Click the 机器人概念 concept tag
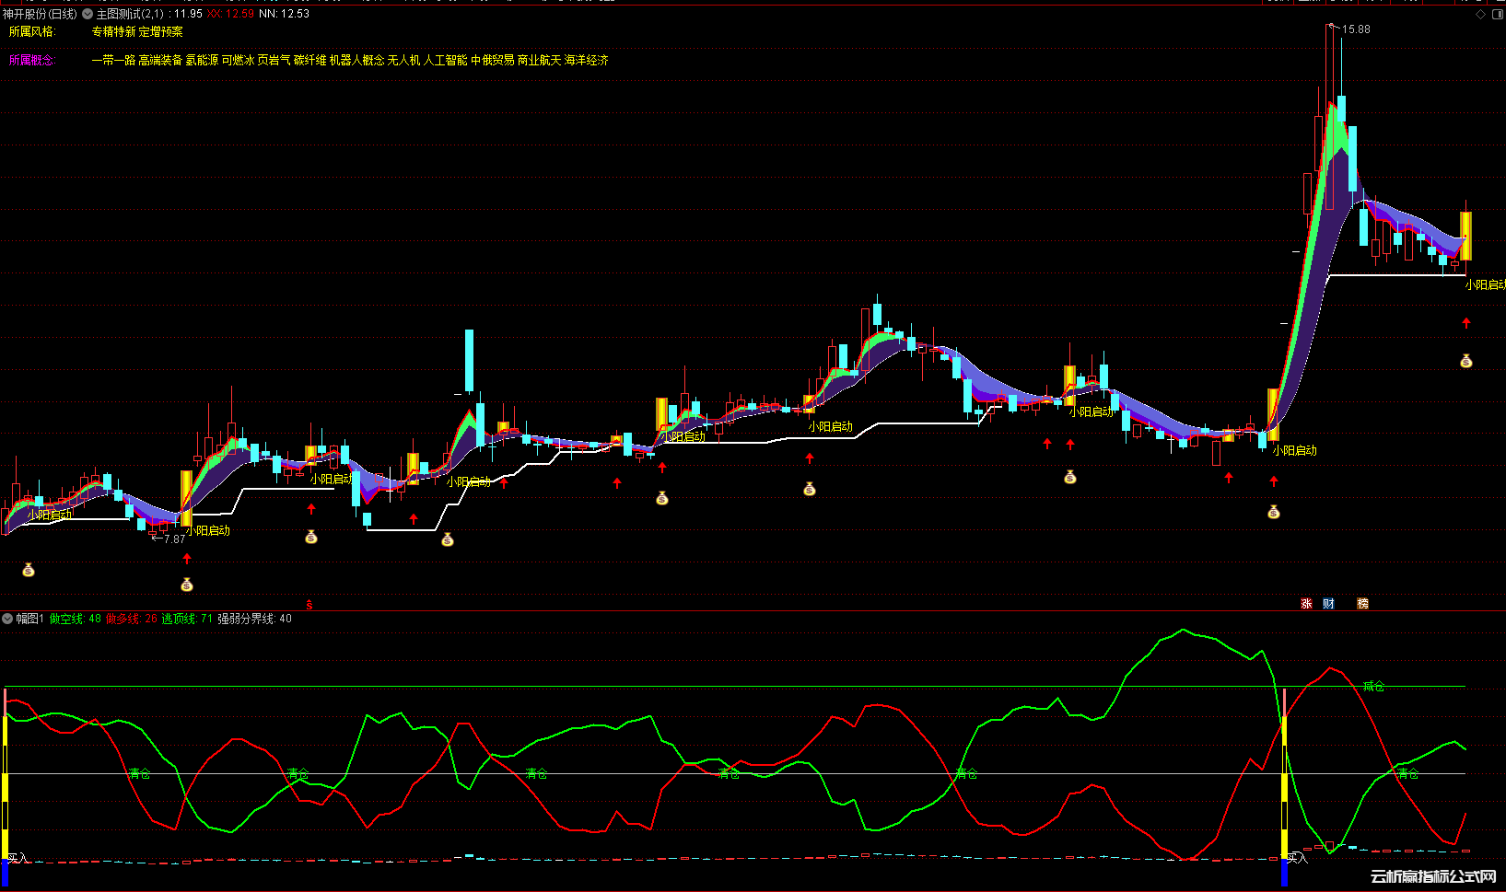 click(356, 60)
